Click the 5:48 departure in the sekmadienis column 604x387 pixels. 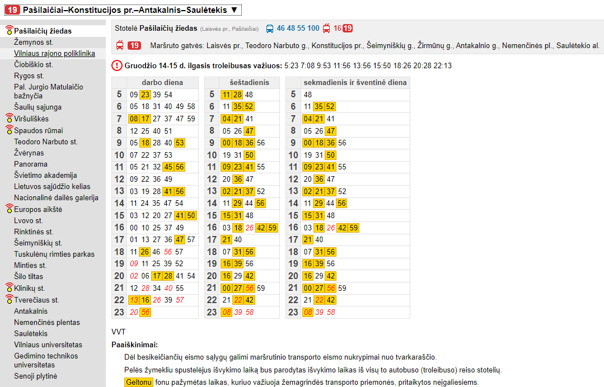point(308,95)
